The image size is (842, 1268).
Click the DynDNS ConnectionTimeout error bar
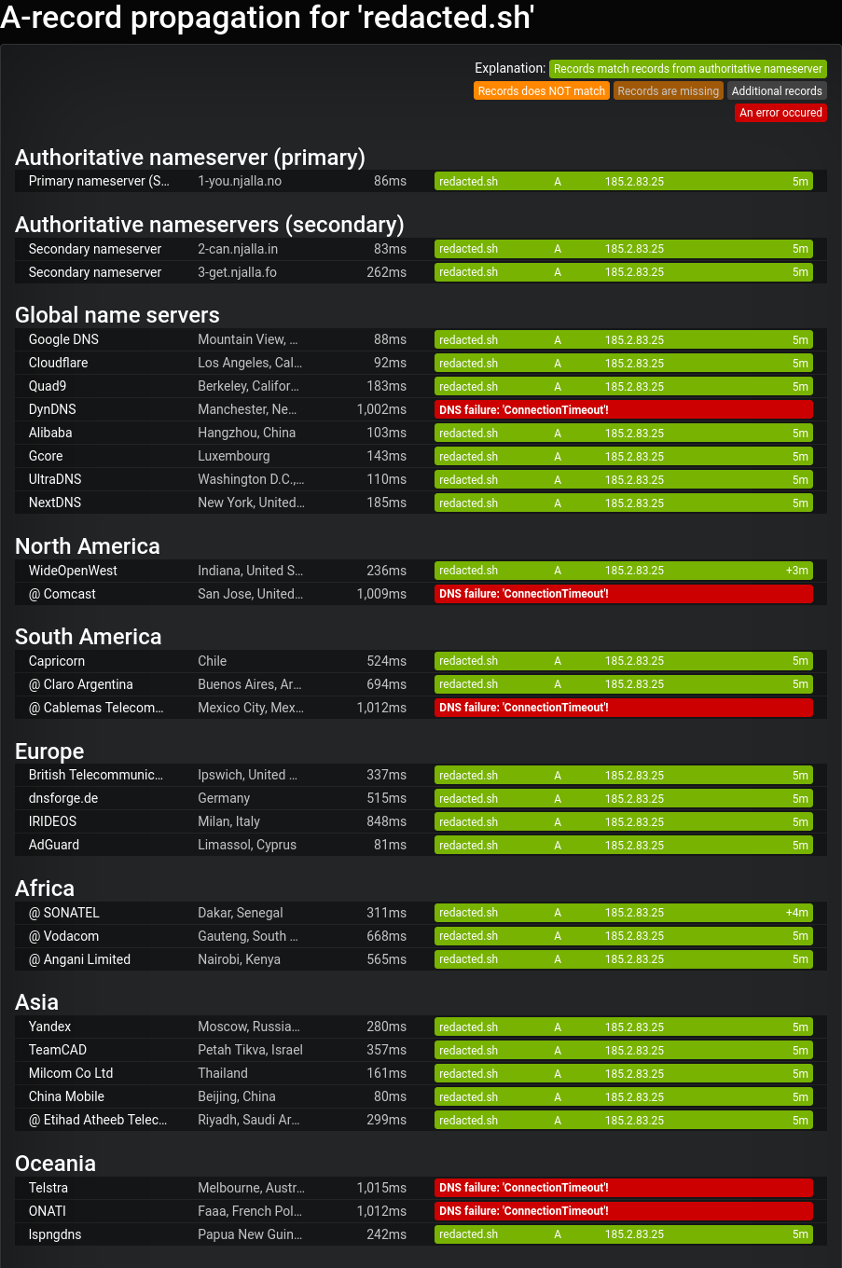coord(624,409)
